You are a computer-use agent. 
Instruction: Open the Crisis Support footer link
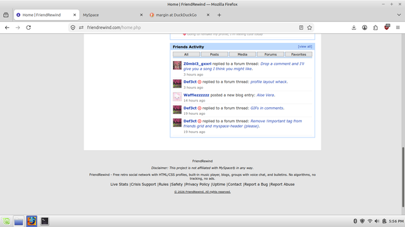tap(144, 184)
